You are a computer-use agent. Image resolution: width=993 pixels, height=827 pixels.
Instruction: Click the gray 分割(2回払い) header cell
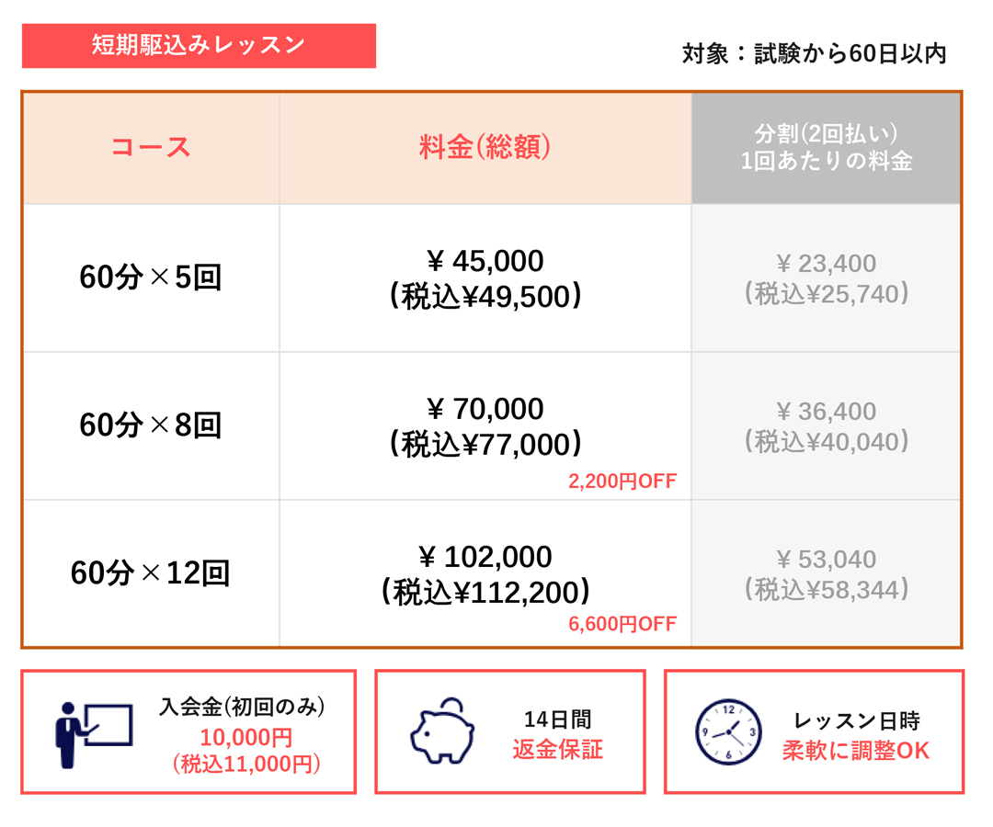826,147
